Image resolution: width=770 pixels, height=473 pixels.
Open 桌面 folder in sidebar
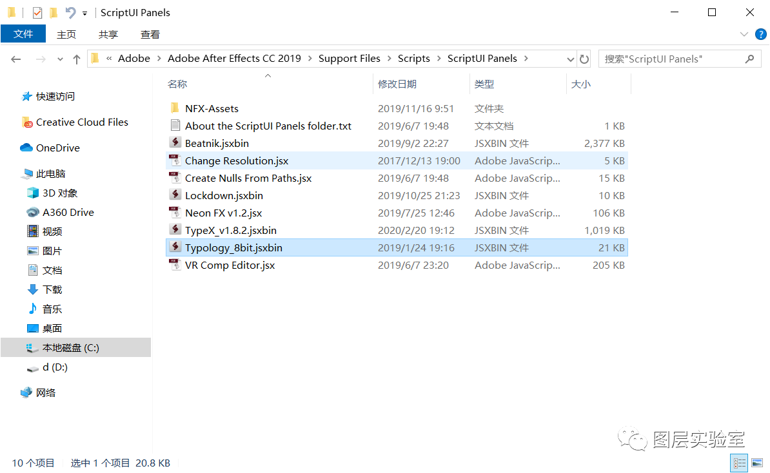pyautogui.click(x=52, y=328)
